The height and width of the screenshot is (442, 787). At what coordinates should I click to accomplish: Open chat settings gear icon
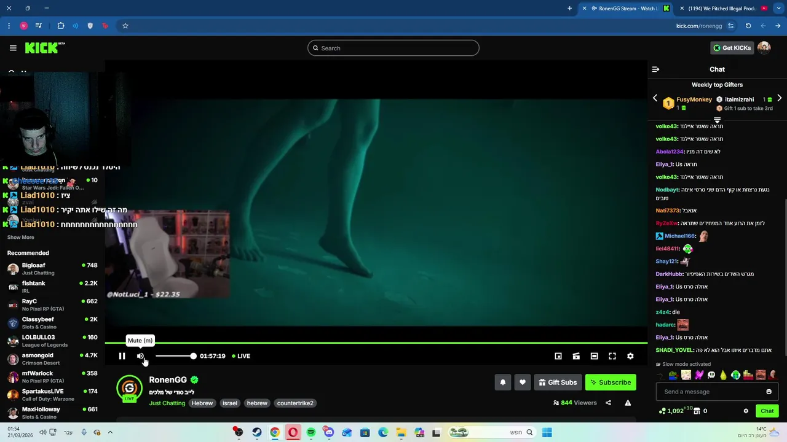pos(746,411)
